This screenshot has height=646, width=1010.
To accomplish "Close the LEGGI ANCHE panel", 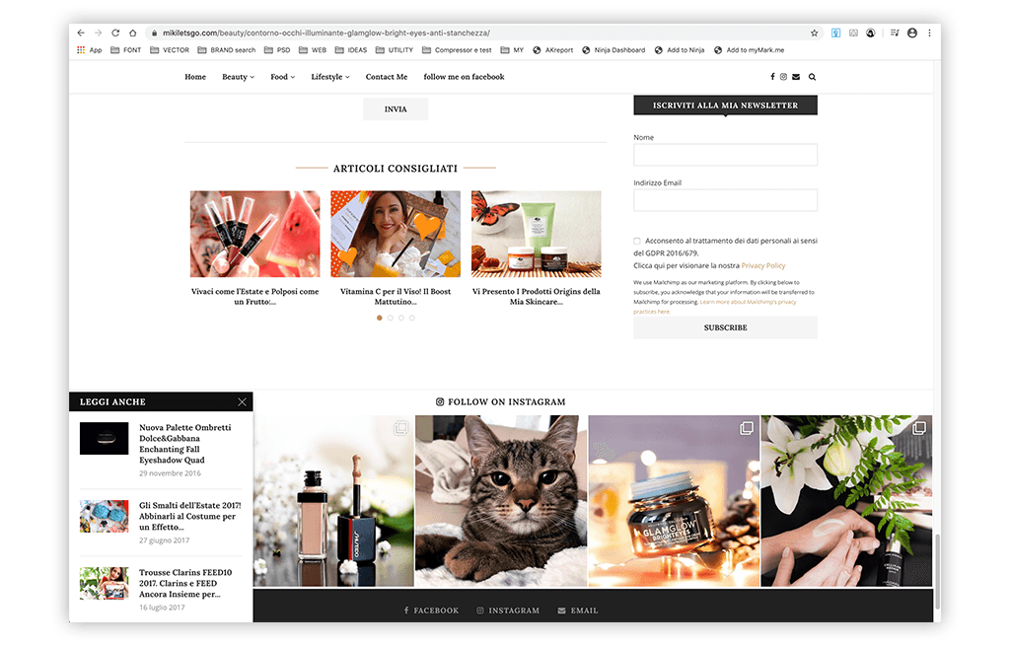I will (x=242, y=401).
